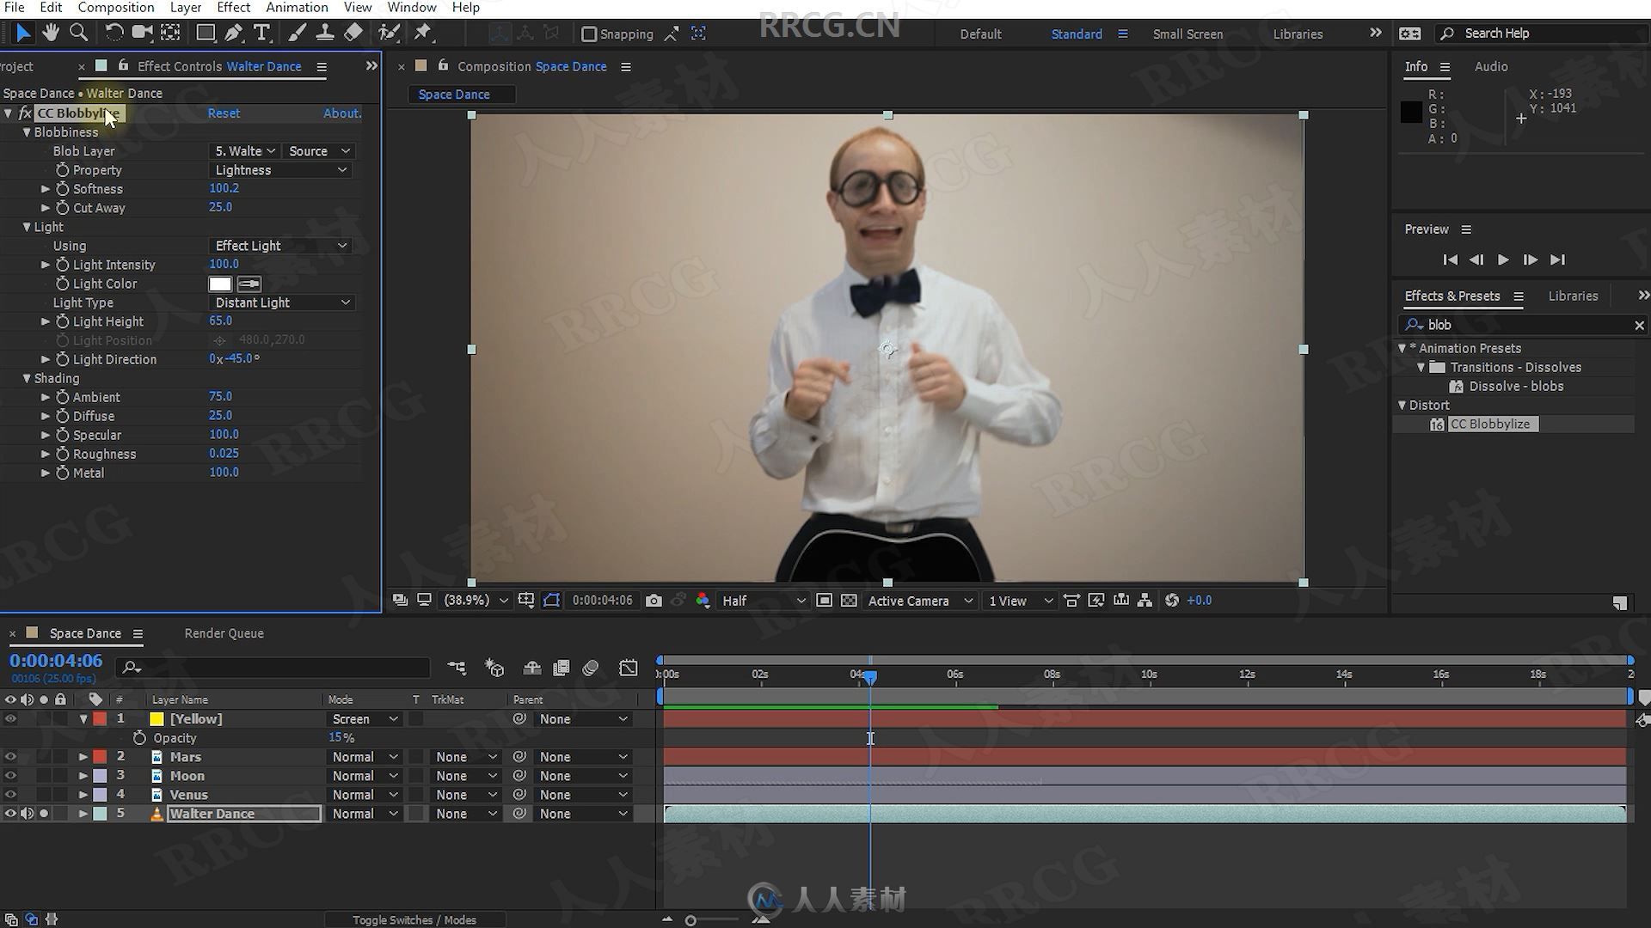The height and width of the screenshot is (928, 1651).
Task: Expand the Softness property in CC Blobbylize
Action: click(x=44, y=188)
